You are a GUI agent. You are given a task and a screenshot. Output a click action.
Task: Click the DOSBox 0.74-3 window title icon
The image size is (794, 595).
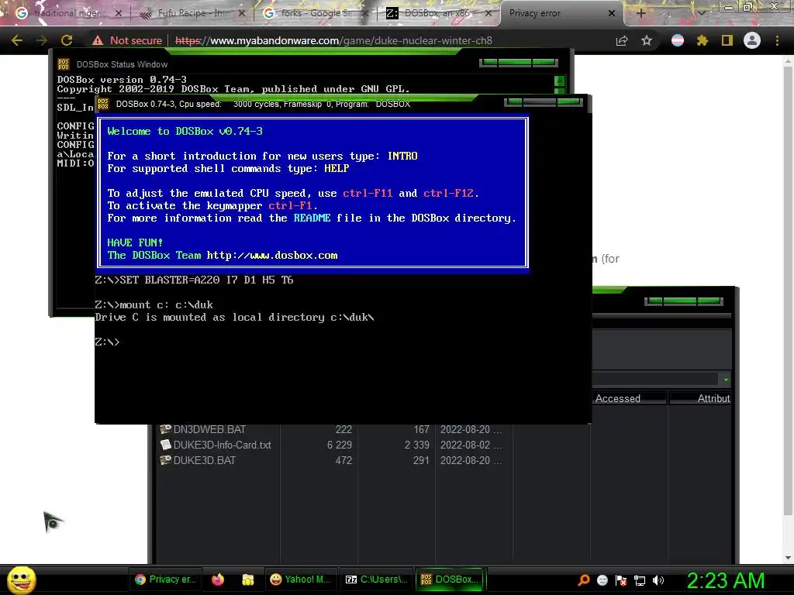pos(103,104)
